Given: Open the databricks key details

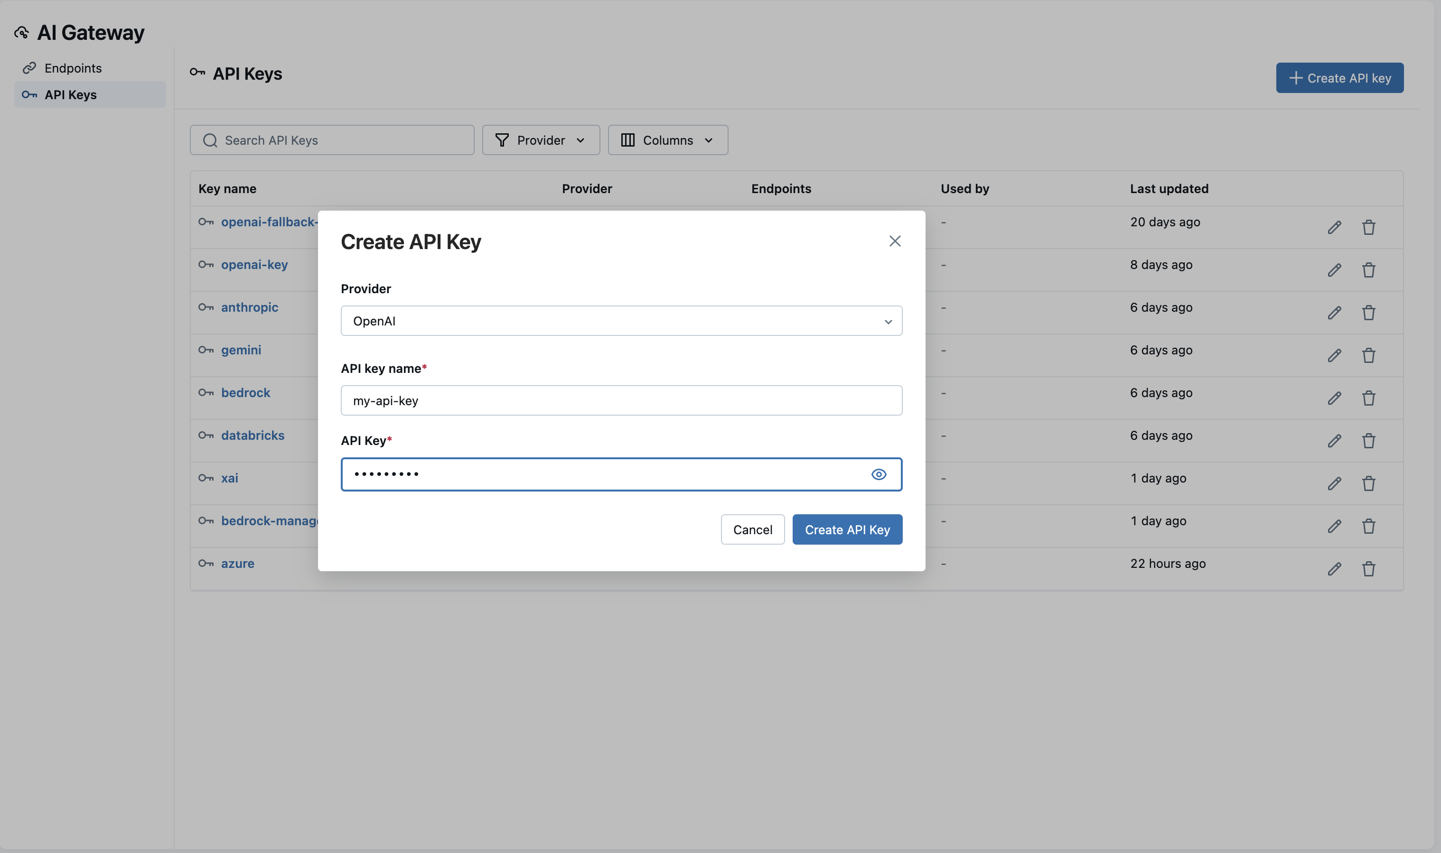Looking at the screenshot, I should (253, 435).
